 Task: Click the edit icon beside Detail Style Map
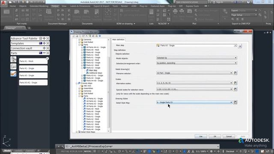(235, 102)
